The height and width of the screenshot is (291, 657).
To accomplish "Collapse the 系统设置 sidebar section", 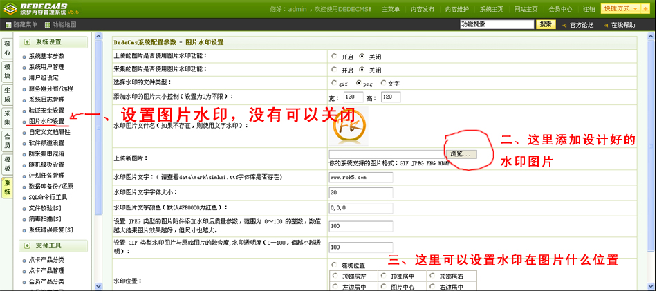I will tap(28, 42).
